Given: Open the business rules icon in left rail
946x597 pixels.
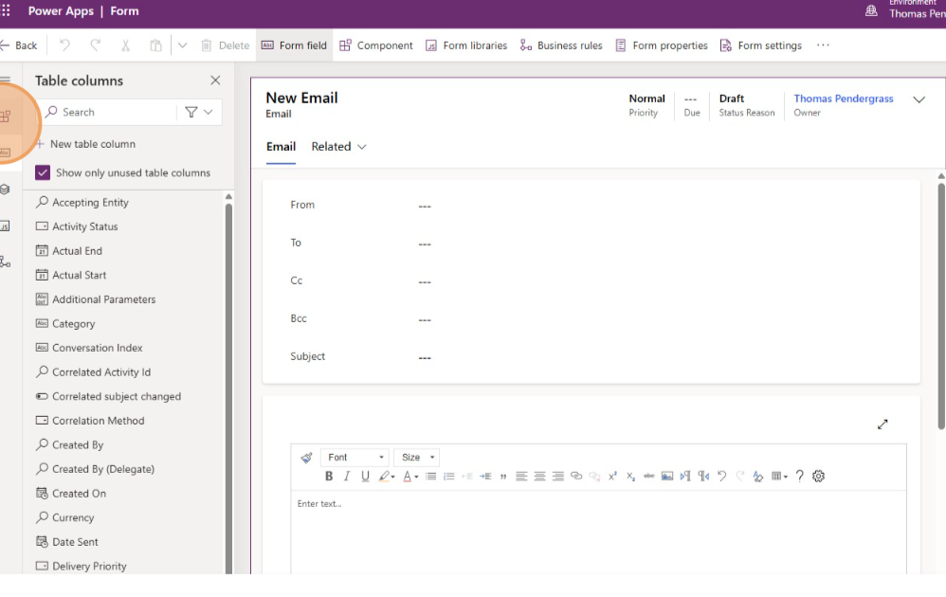Looking at the screenshot, I should point(5,262).
